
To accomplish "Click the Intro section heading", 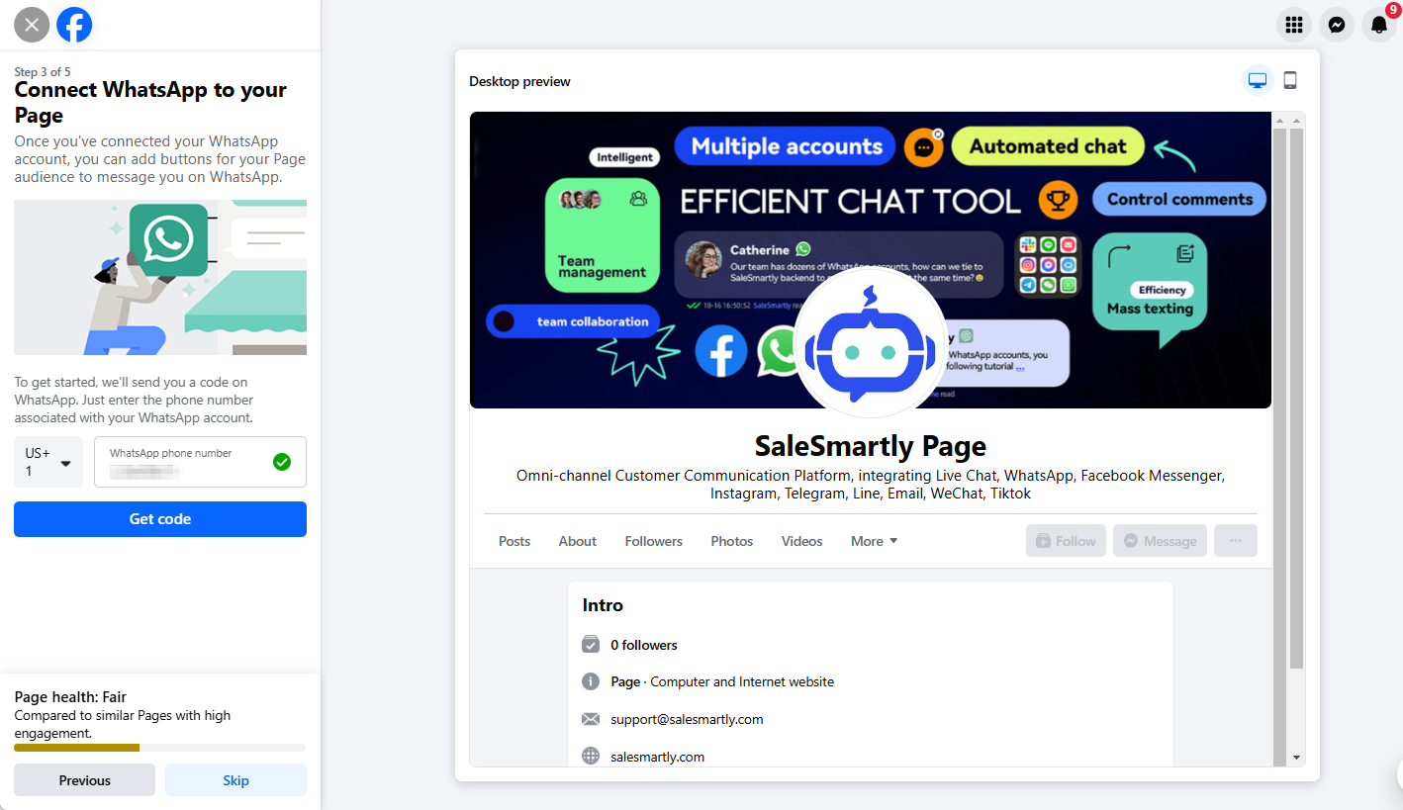I will click(x=603, y=605).
